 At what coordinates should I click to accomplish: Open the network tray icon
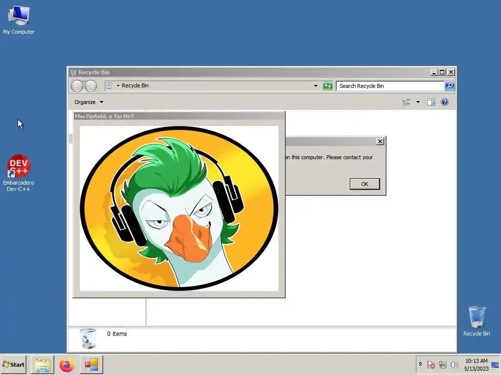442,364
